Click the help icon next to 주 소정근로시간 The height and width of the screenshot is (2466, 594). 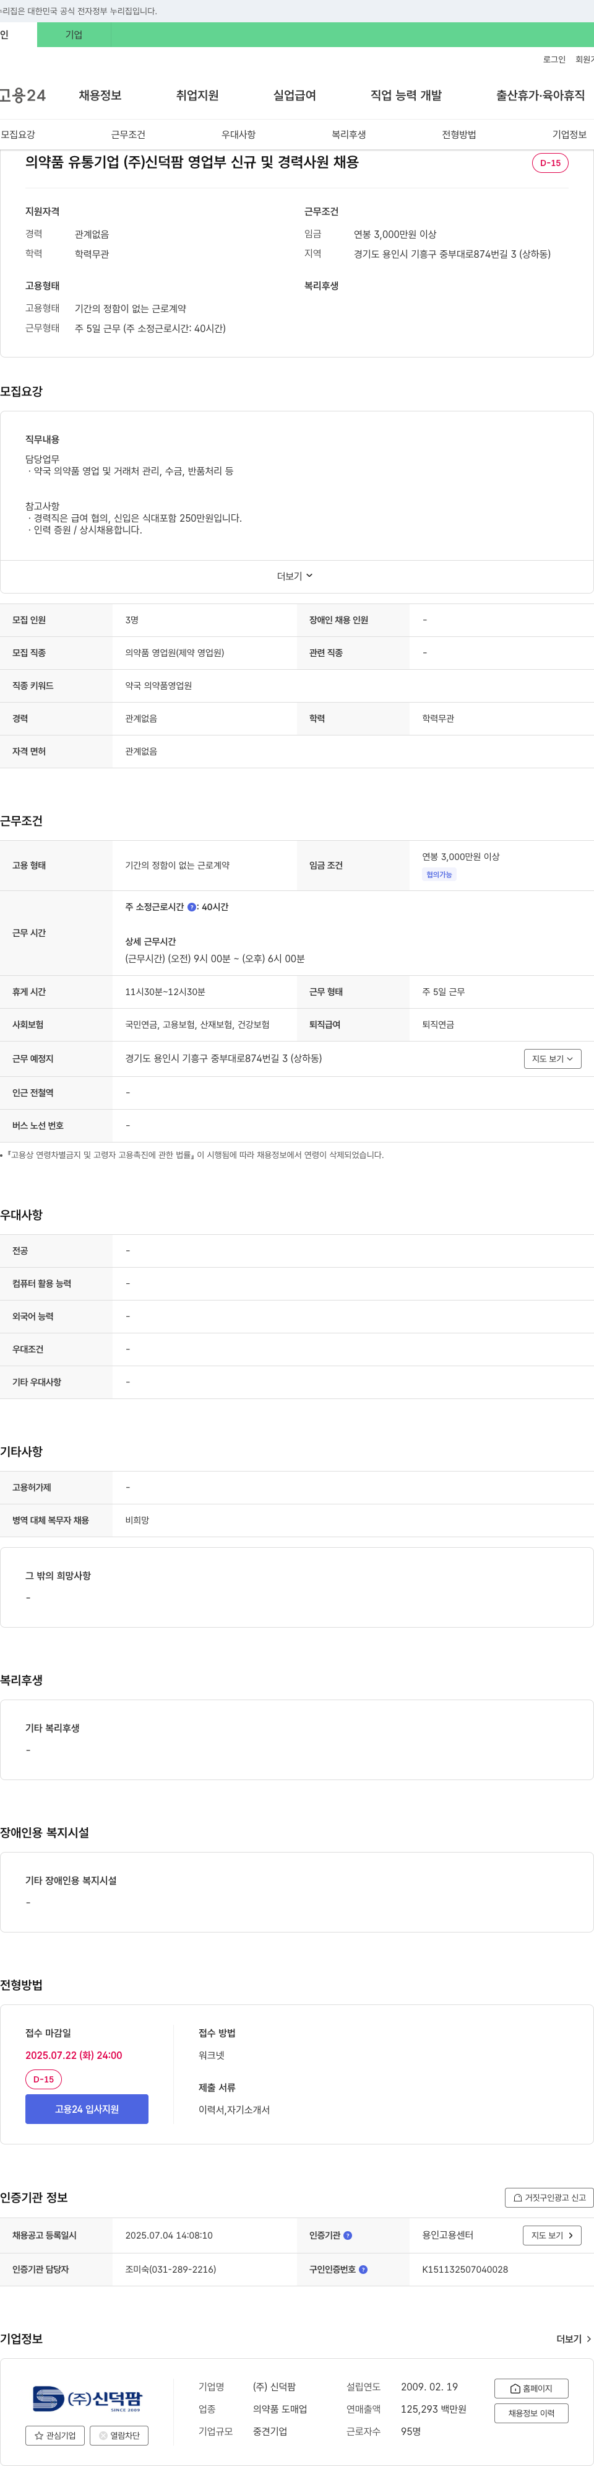click(x=191, y=906)
